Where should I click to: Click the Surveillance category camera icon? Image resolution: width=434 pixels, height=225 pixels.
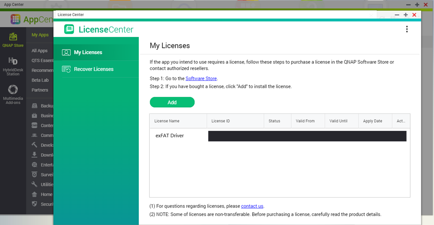(35, 175)
